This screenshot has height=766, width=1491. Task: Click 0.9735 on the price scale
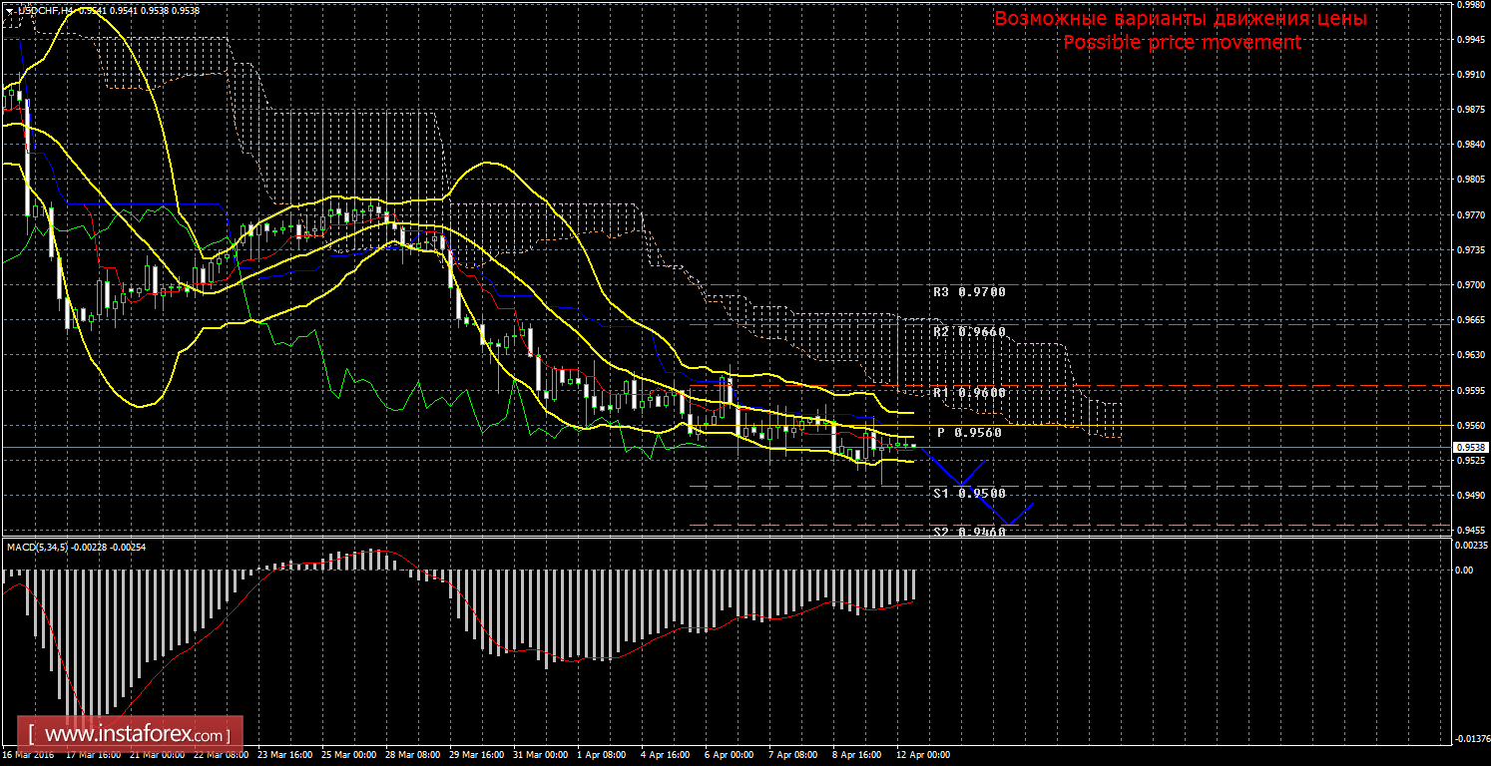(x=1470, y=249)
